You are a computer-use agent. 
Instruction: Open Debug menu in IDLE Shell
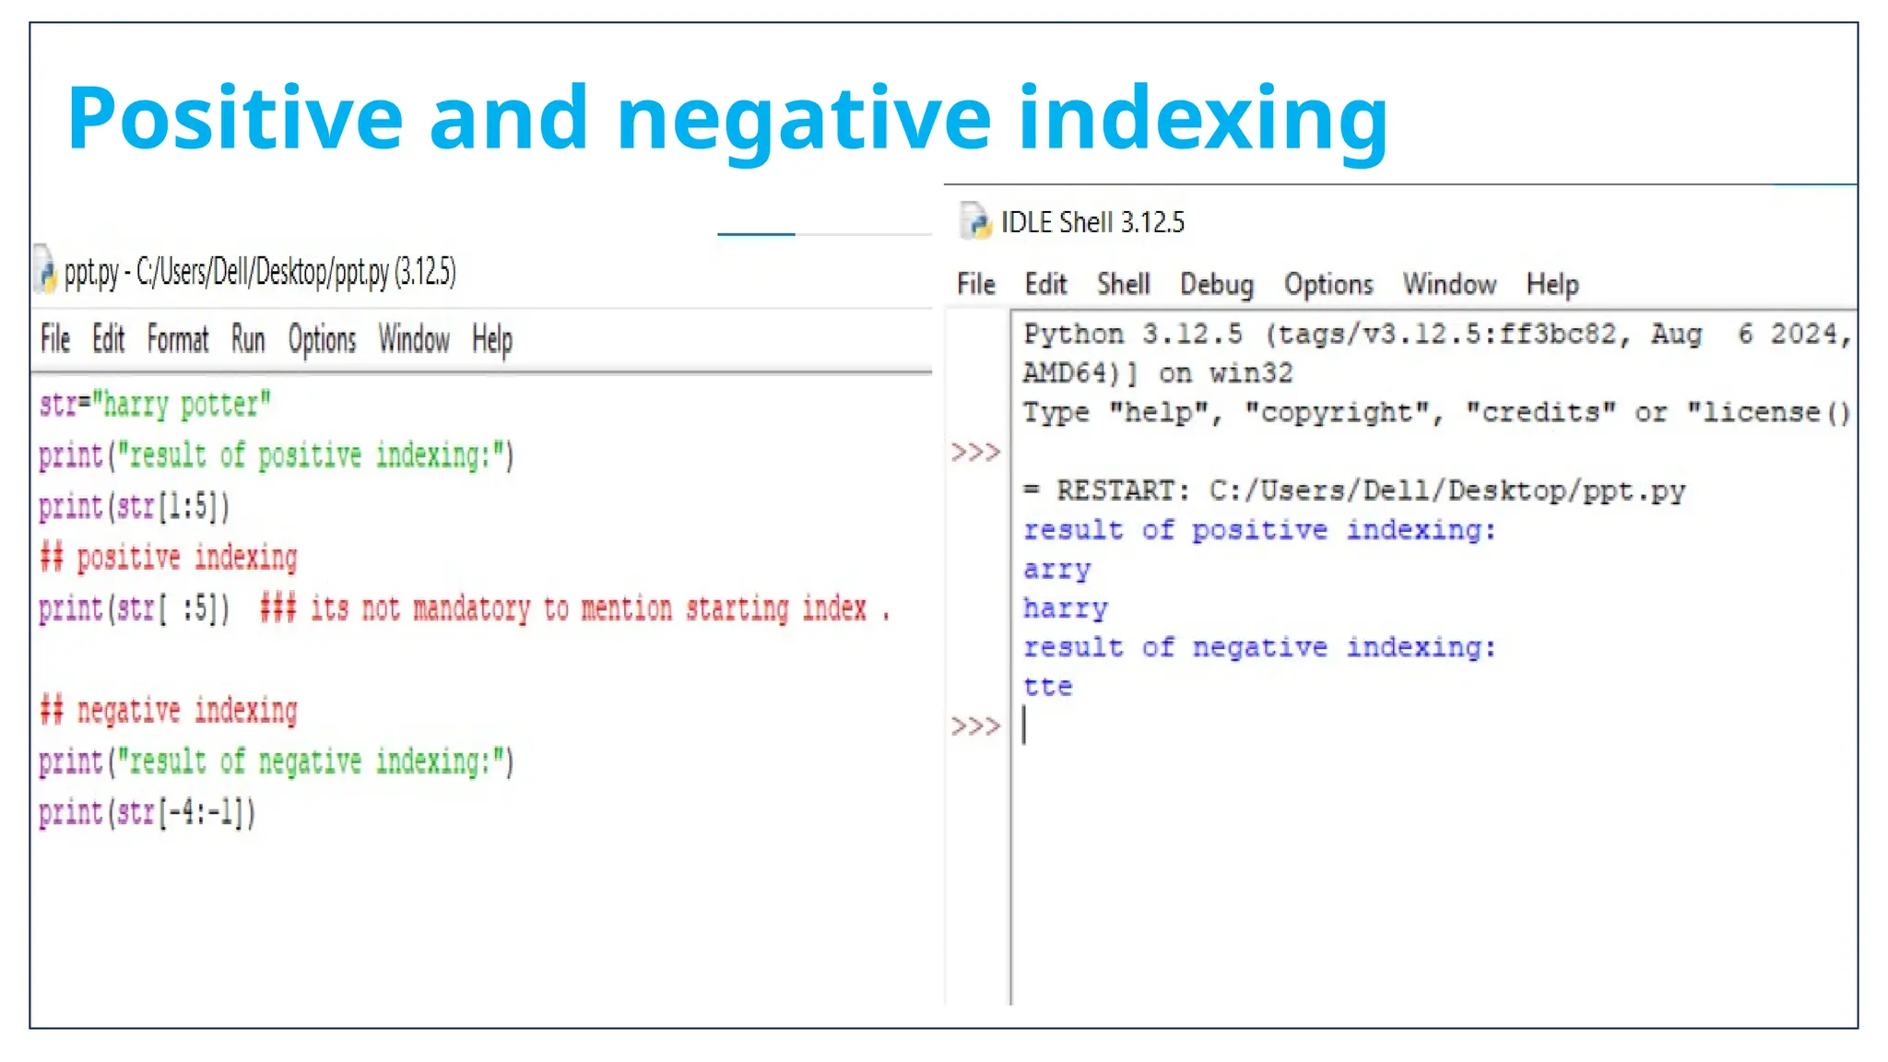[1217, 284]
